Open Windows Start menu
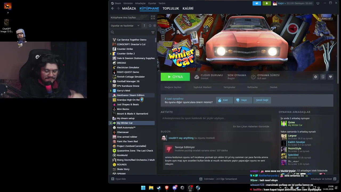 click(x=143, y=188)
